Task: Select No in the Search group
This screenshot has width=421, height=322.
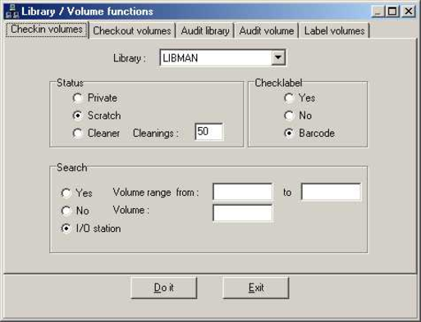Action: (x=76, y=211)
